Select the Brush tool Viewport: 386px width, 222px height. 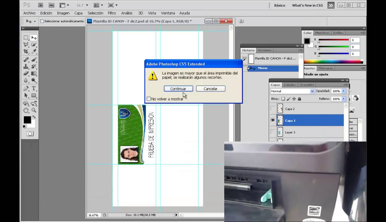coord(34,60)
